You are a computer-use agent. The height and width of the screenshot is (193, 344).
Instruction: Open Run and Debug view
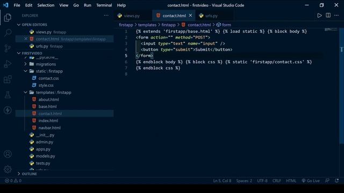(8, 64)
